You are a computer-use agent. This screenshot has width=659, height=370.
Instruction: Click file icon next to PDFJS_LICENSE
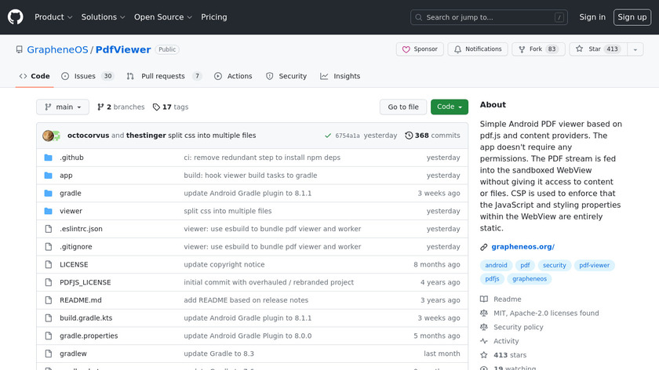click(49, 282)
